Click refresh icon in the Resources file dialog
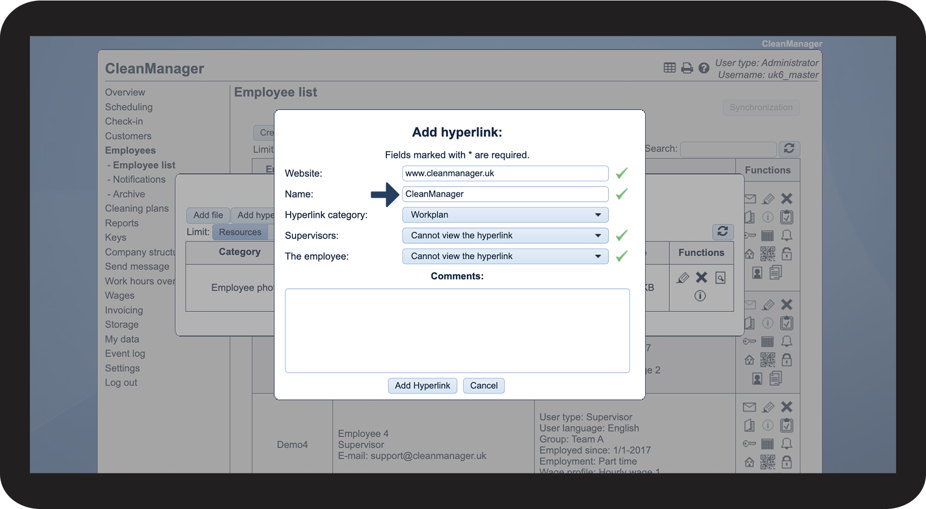This screenshot has height=509, width=926. pyautogui.click(x=723, y=231)
